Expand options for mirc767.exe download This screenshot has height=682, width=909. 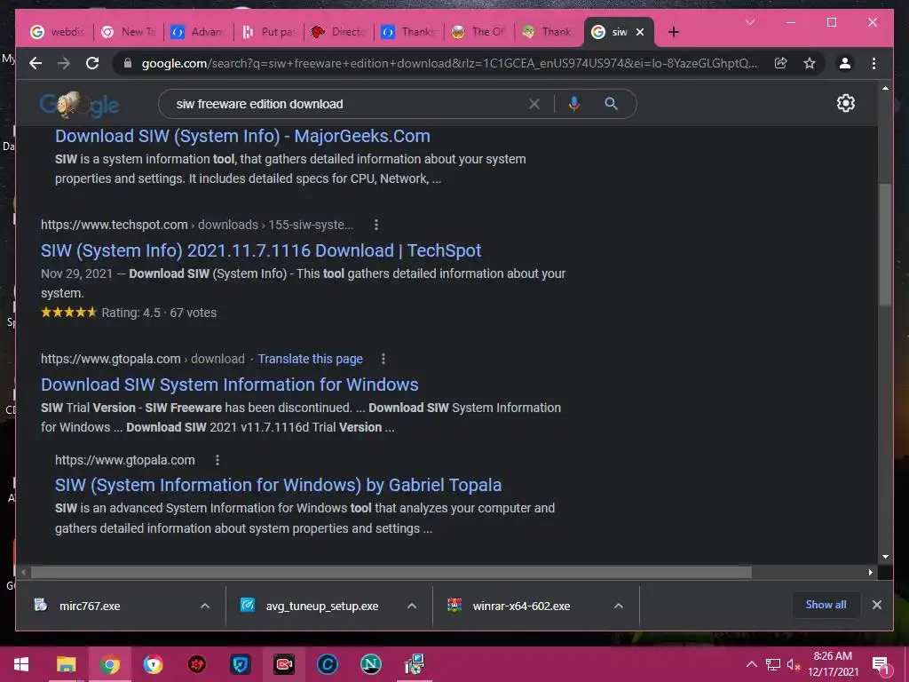[205, 606]
